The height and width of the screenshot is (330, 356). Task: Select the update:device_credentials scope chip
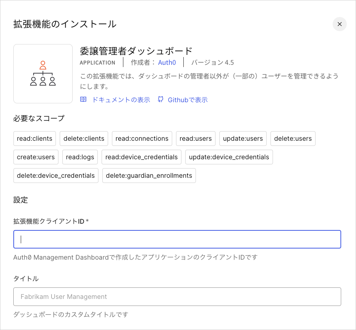pos(229,157)
